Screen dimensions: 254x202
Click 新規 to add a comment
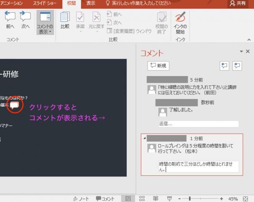[x=158, y=66]
